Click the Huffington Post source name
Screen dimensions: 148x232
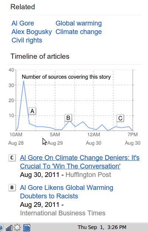(88, 175)
